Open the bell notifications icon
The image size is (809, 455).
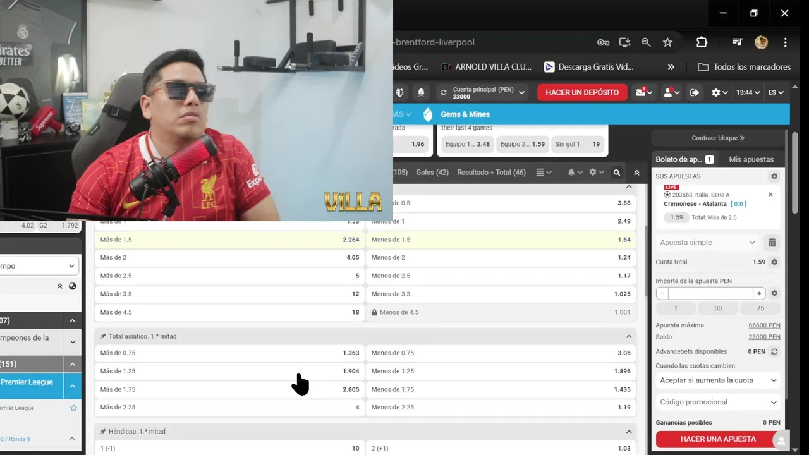point(575,173)
